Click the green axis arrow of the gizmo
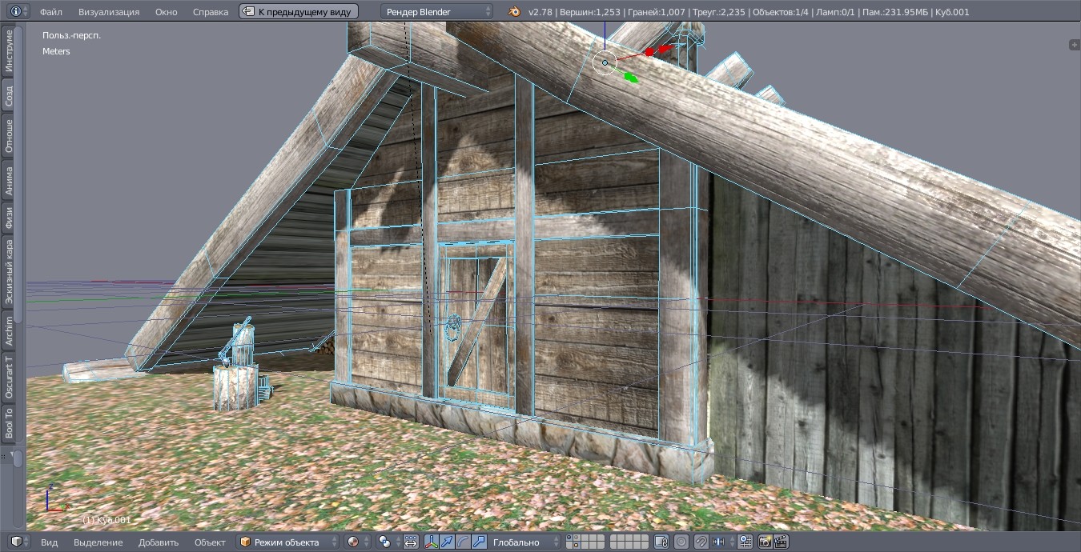Viewport: 1081px width, 552px height. (633, 77)
